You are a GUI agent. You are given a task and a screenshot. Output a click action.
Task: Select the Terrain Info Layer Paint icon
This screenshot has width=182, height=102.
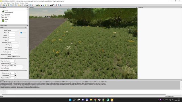44,5
